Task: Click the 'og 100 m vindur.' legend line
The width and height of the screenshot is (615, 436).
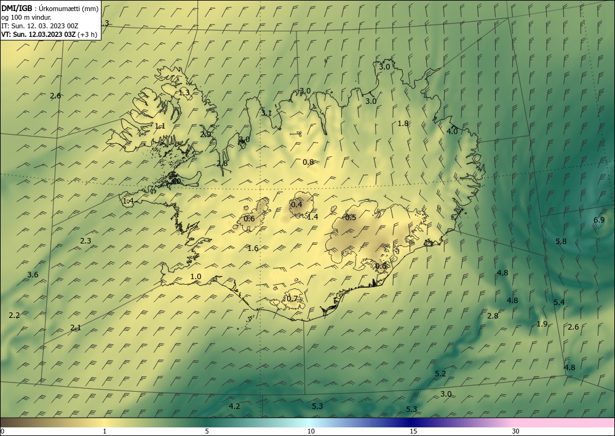Action: [26, 17]
